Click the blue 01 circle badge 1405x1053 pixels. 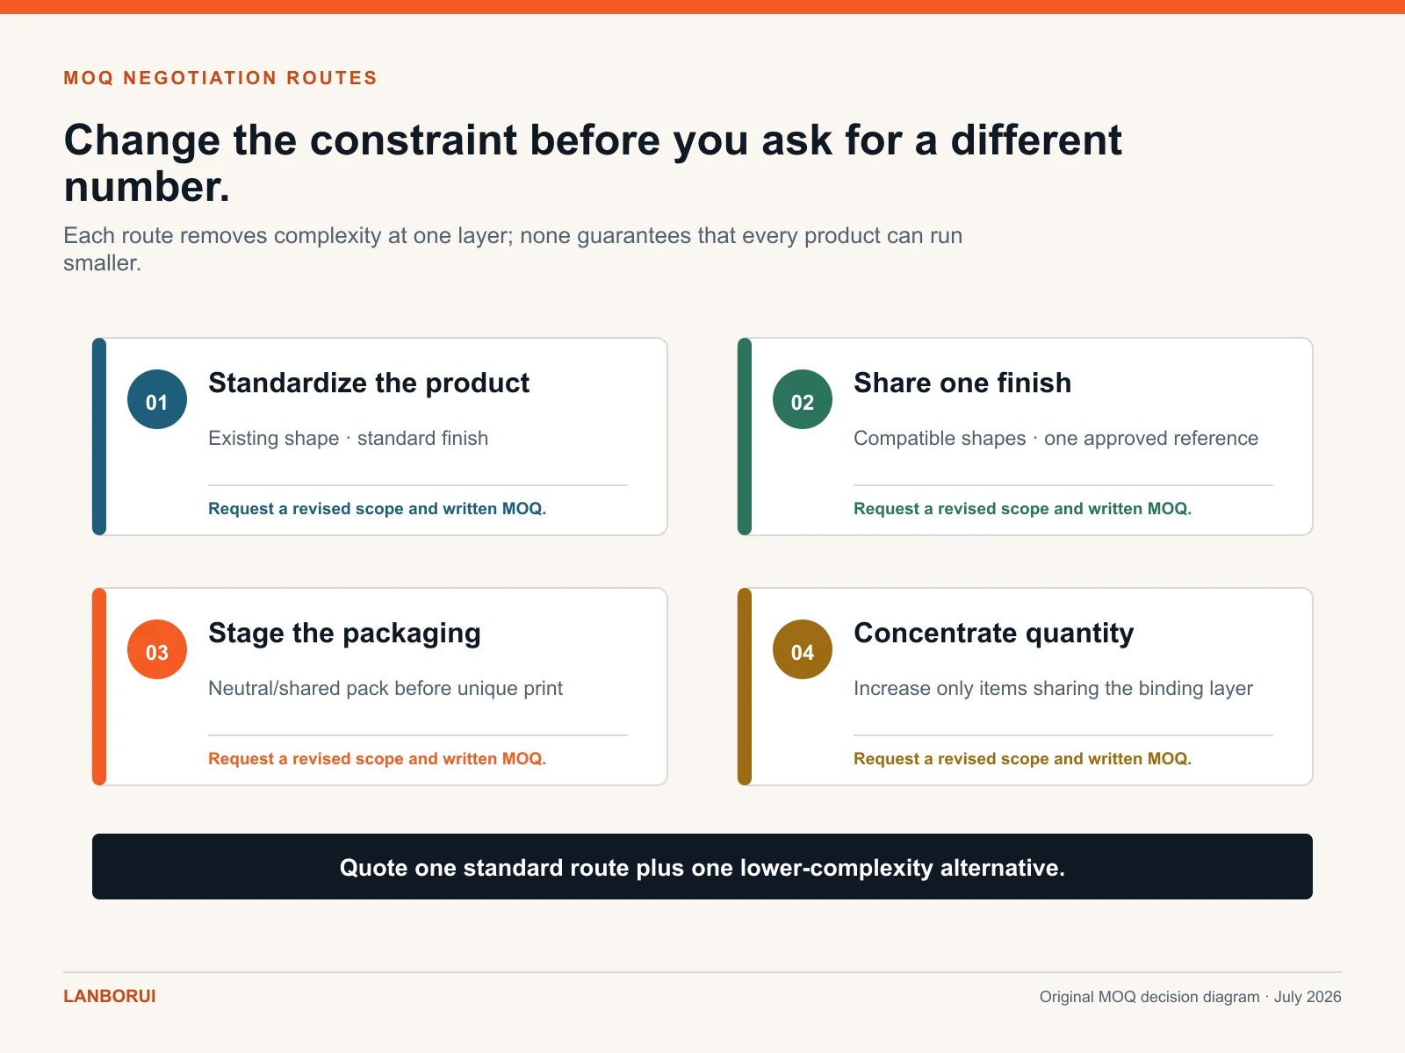pos(157,399)
